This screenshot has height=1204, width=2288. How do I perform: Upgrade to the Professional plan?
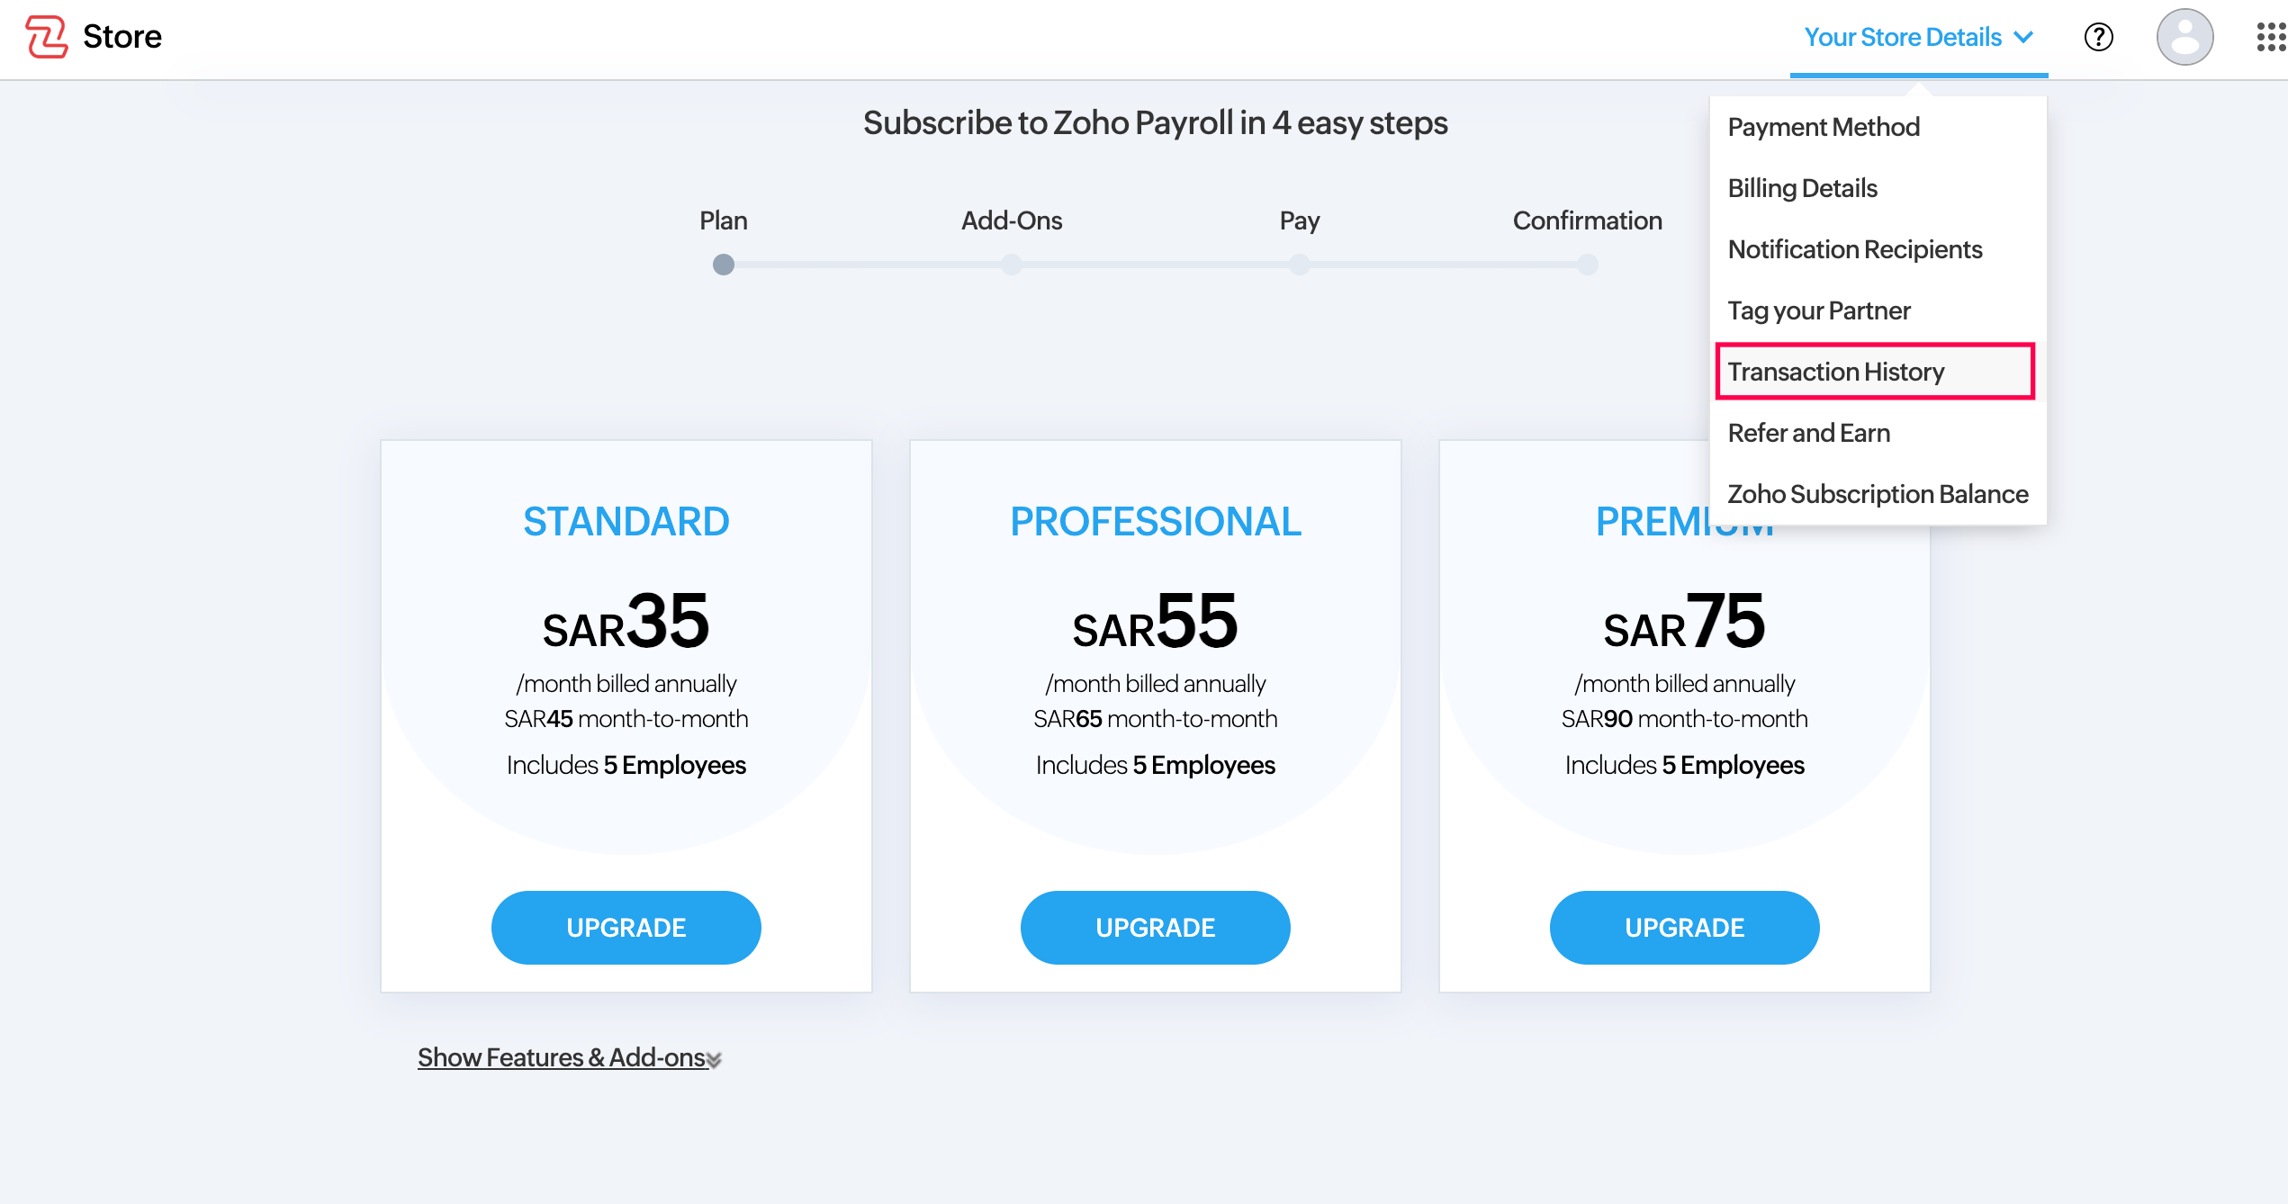point(1155,927)
